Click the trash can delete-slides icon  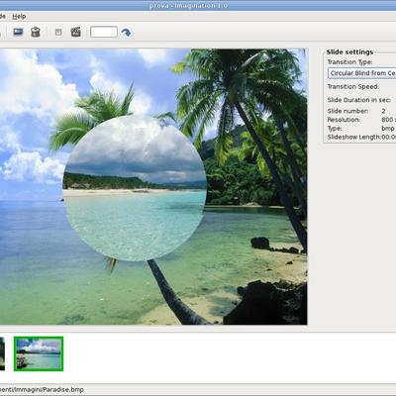point(36,32)
